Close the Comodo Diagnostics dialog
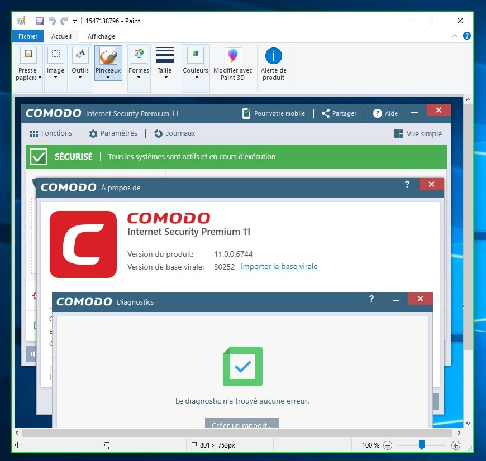Screen dimensions: 486x461 (420, 299)
